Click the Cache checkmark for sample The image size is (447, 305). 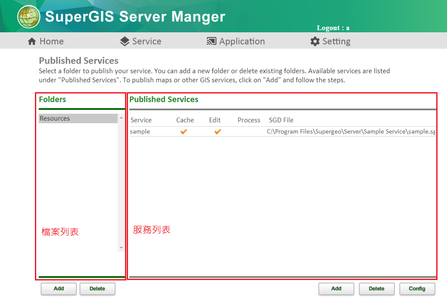tap(184, 131)
